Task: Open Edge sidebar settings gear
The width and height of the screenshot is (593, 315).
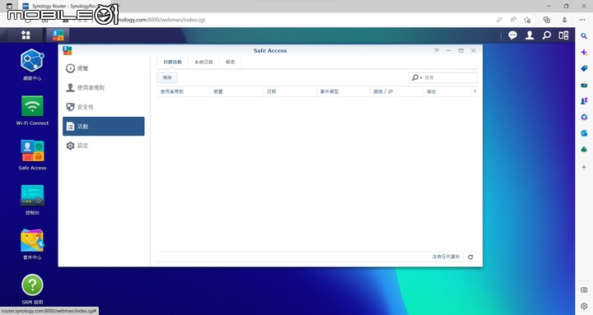Action: point(584,306)
